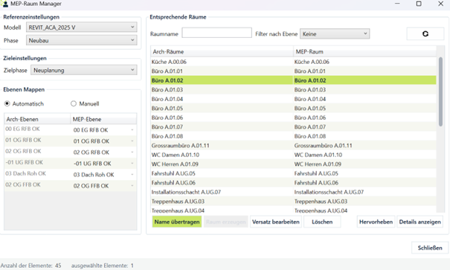Click Arch-Ebenen cell 03 Dach Roh OK
This screenshot has width=450, height=270.
tap(37, 173)
